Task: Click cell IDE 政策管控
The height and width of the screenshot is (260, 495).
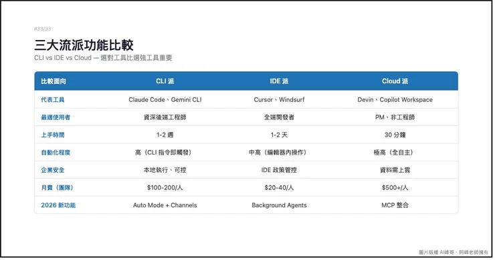Action: pos(279,170)
